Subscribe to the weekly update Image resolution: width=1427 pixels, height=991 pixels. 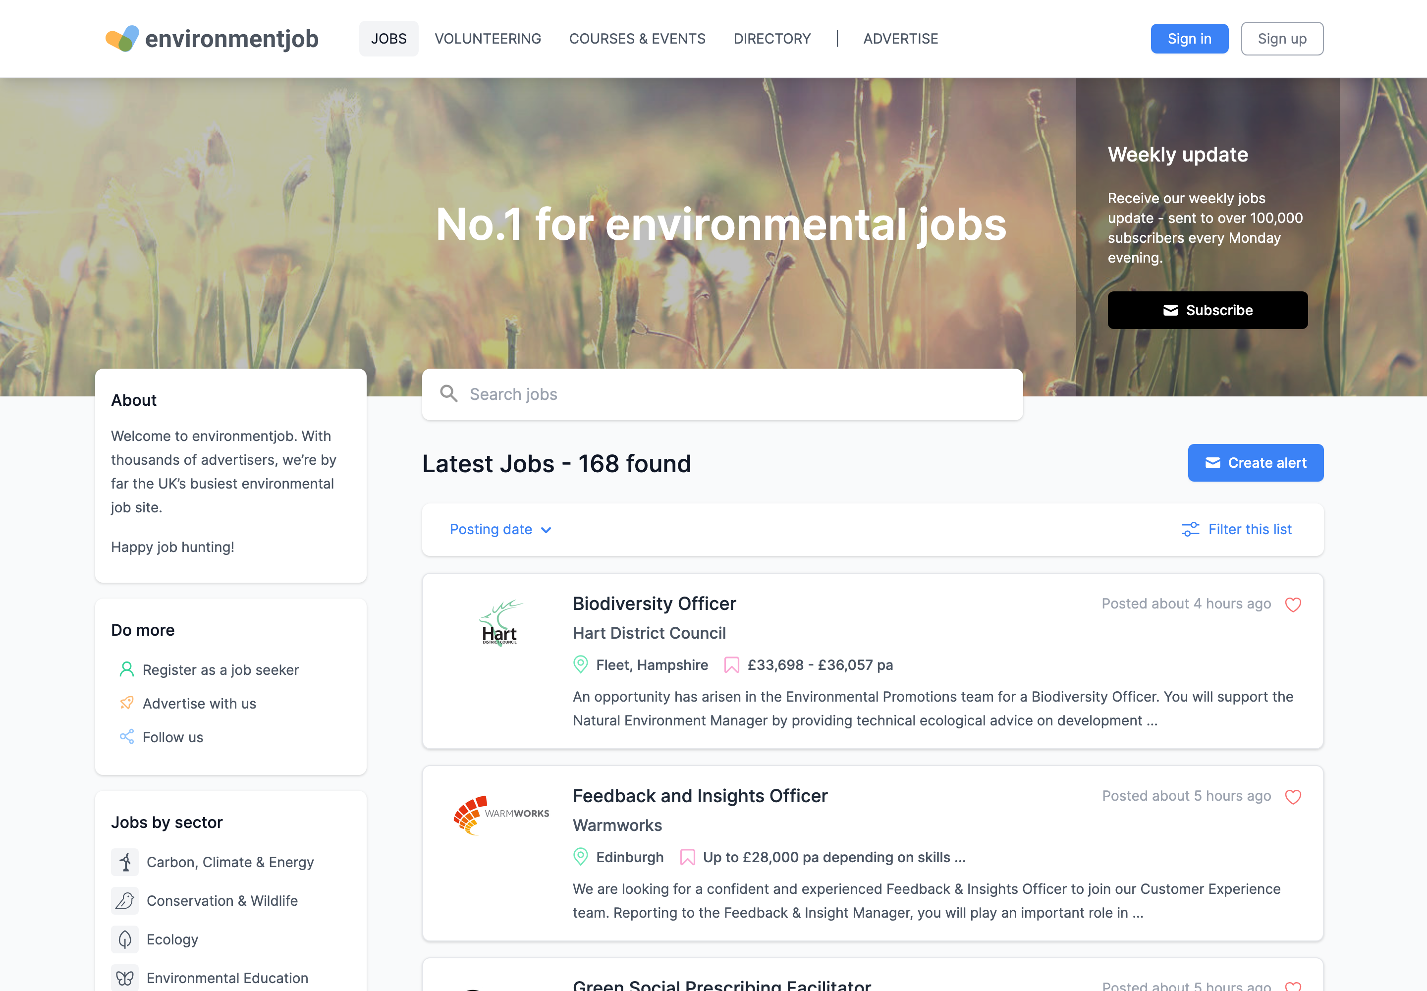[1207, 310]
